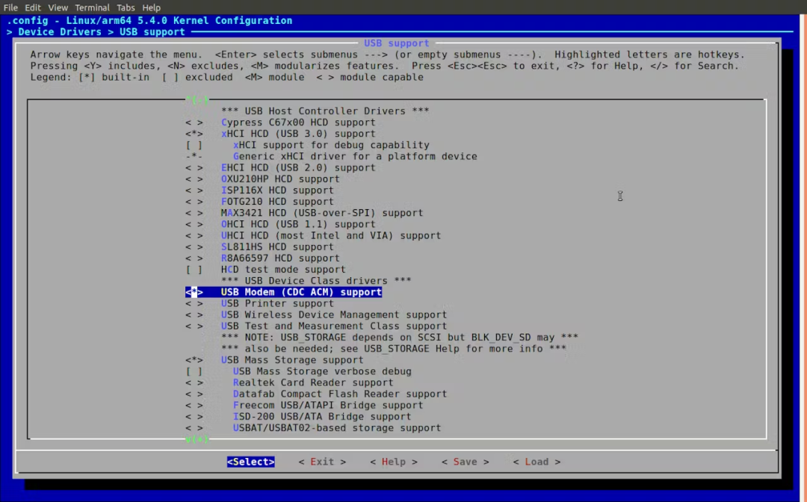Select ISP116X HCD support entry
Image resolution: width=807 pixels, height=502 pixels.
coord(277,190)
